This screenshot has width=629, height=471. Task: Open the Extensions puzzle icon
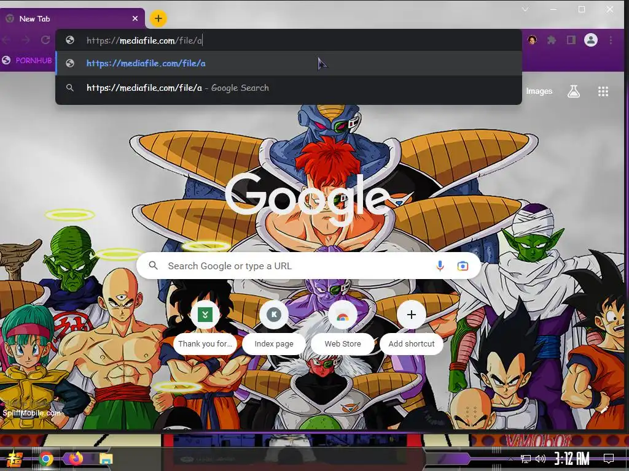pos(552,40)
